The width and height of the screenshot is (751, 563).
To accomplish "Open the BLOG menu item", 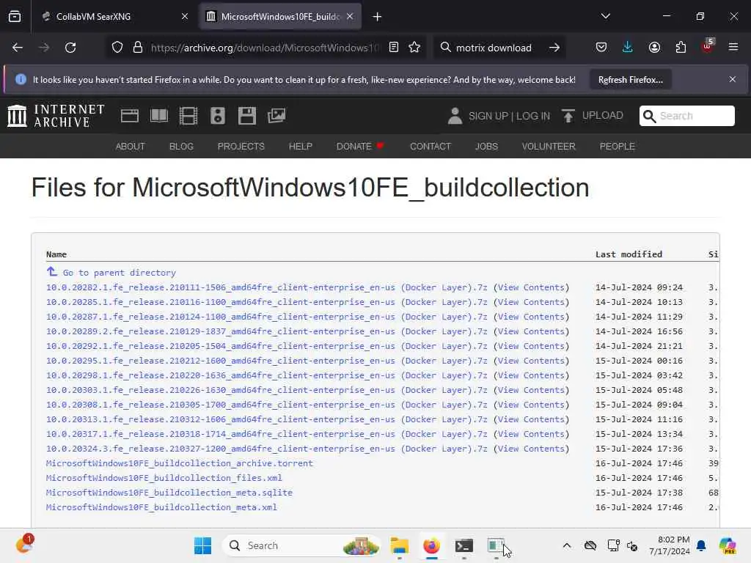I will point(181,147).
